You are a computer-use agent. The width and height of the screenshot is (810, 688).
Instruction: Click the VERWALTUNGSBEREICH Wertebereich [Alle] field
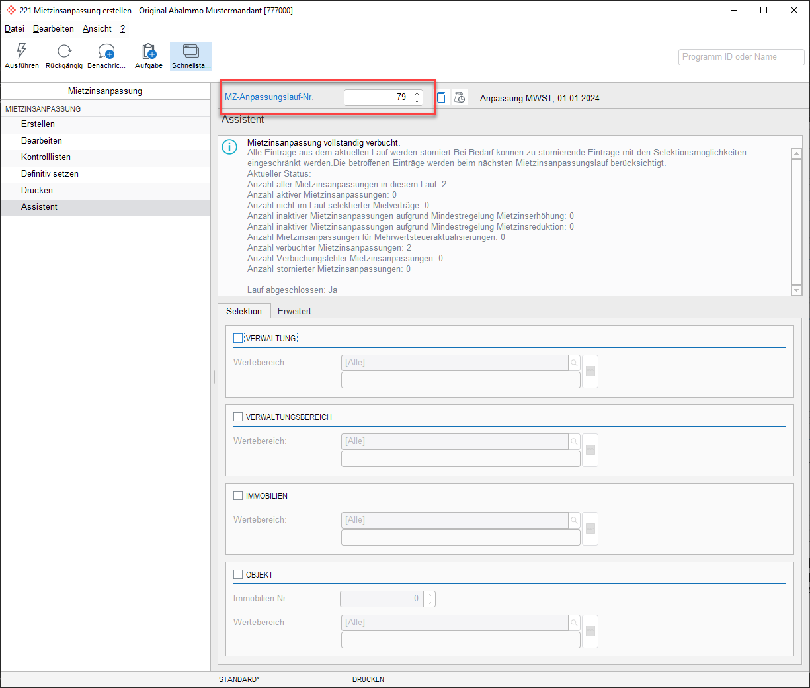(x=455, y=441)
